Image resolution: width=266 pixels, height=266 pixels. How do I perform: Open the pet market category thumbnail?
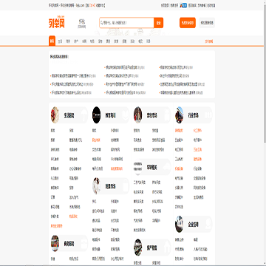point(138,115)
